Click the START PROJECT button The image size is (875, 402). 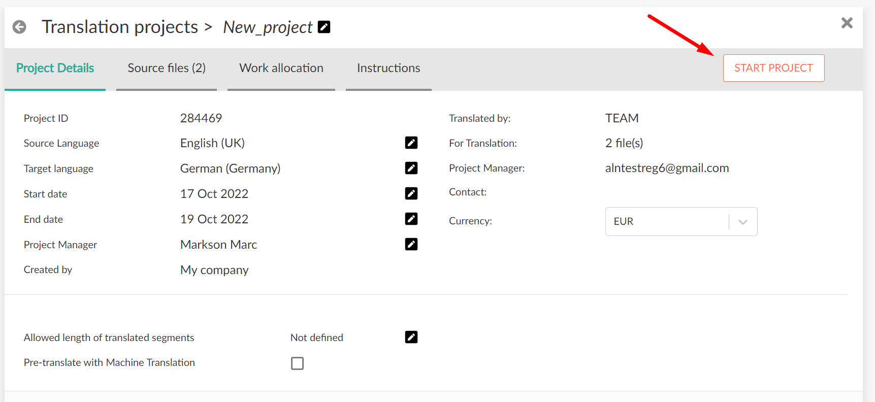click(x=773, y=68)
